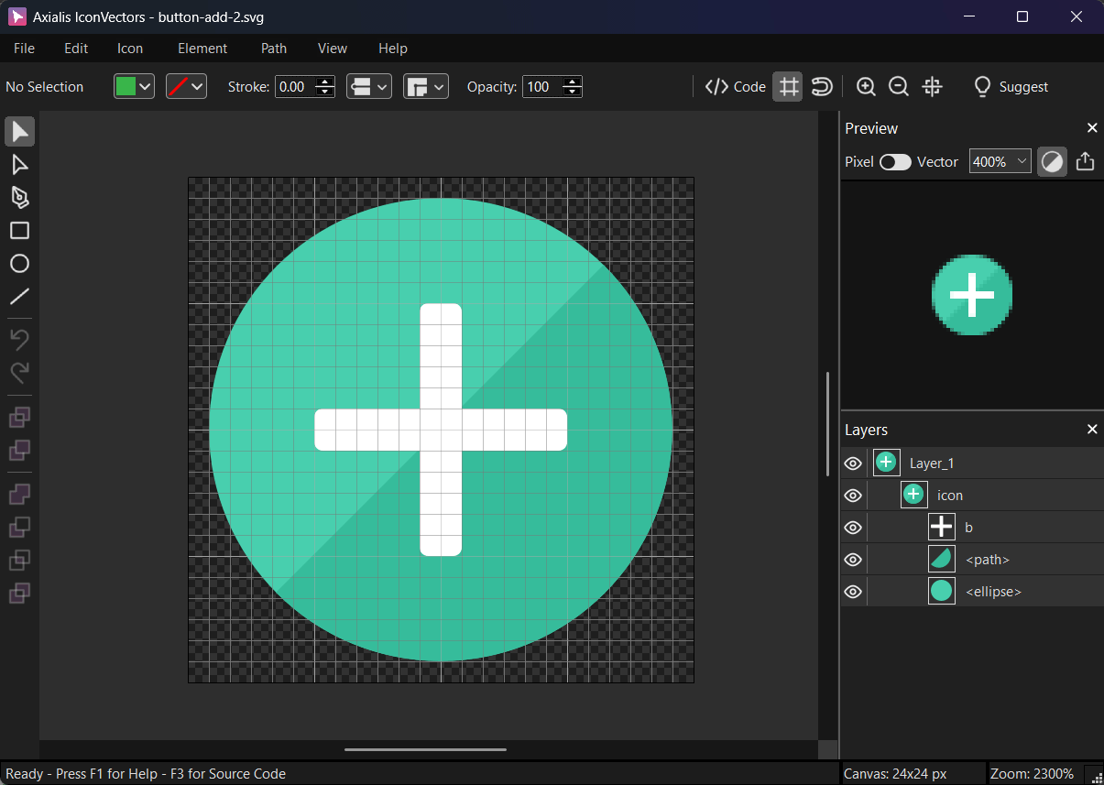Click the Suggest lightbulb icon

pyautogui.click(x=981, y=86)
